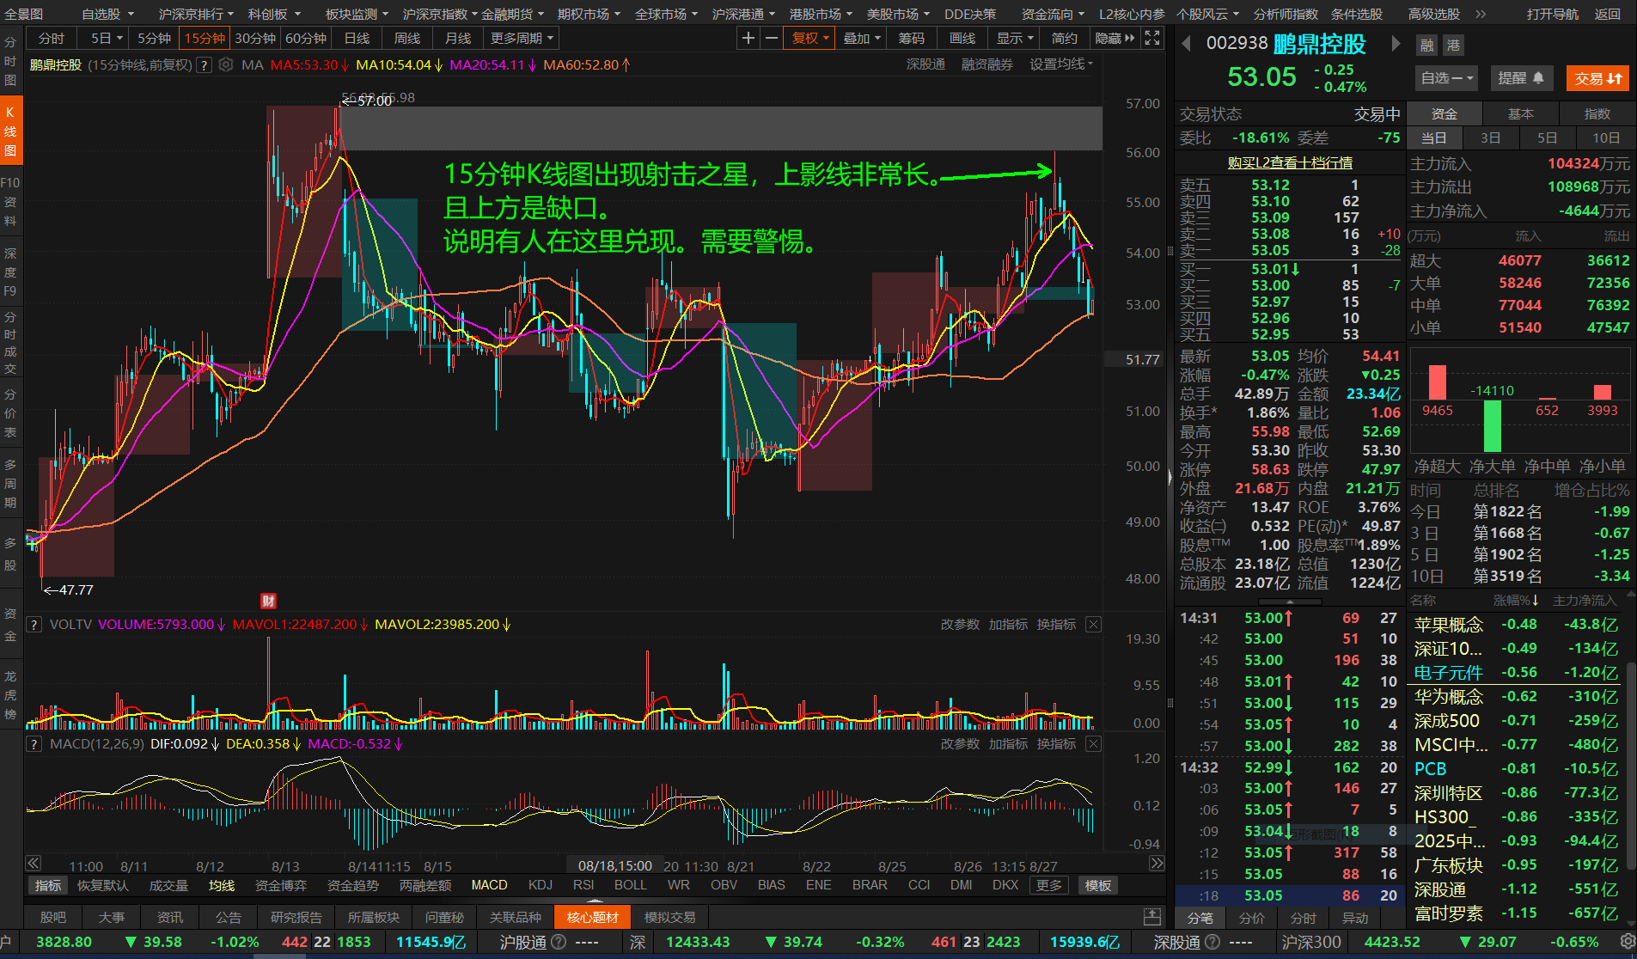Open help question mark beside 鹏鼎控股 title

(x=205, y=64)
